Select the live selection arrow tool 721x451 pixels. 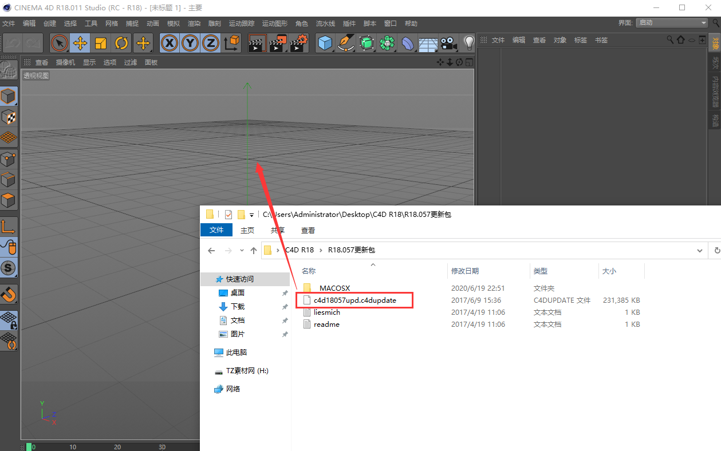pyautogui.click(x=60, y=43)
